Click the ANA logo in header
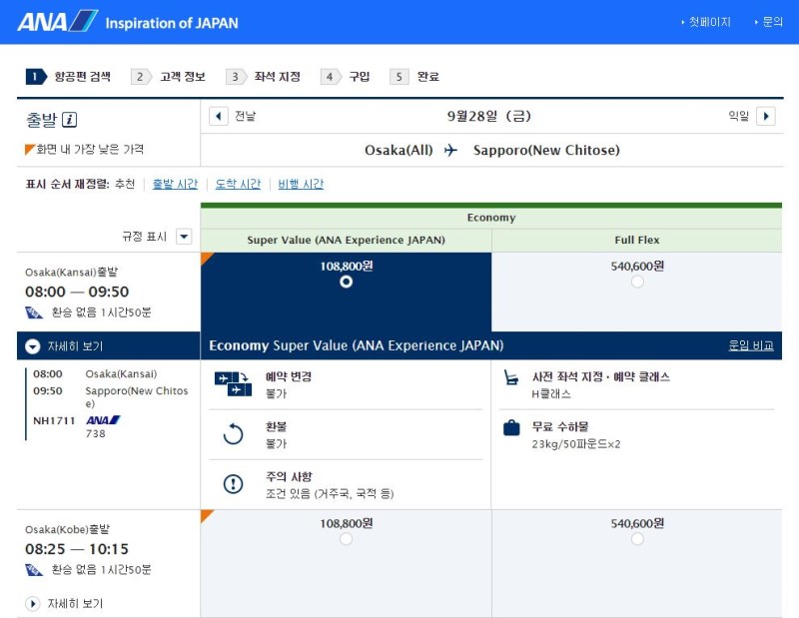Screen dimensions: 799x618 tap(58, 21)
